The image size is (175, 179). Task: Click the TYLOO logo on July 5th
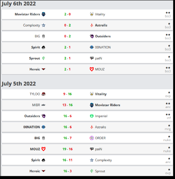coord(43,94)
